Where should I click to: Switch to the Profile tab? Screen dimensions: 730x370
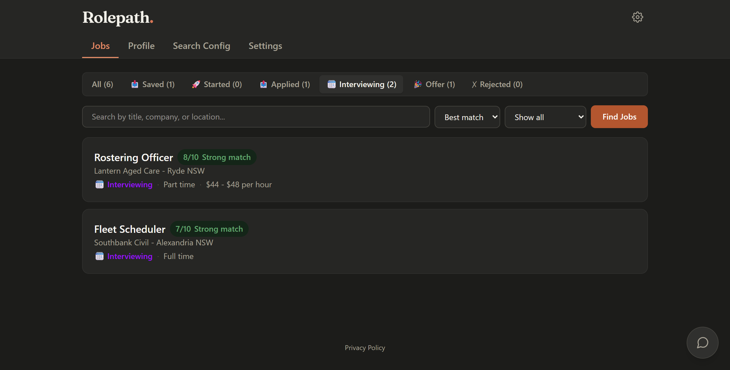coord(141,46)
